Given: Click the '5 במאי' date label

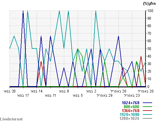Looking at the screenshot, I should [78, 95].
